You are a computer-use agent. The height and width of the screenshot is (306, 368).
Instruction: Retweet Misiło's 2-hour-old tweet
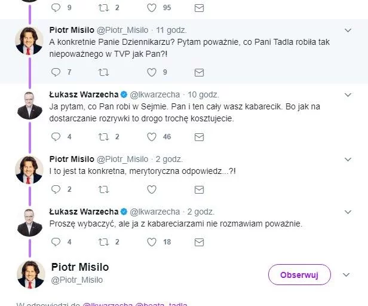coord(104,189)
